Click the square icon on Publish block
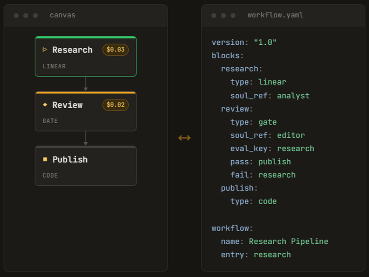The height and width of the screenshot is (277, 369). pyautogui.click(x=45, y=160)
